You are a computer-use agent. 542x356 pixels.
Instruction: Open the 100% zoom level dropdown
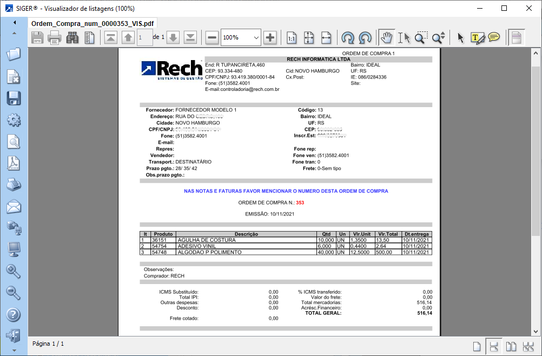(x=256, y=37)
